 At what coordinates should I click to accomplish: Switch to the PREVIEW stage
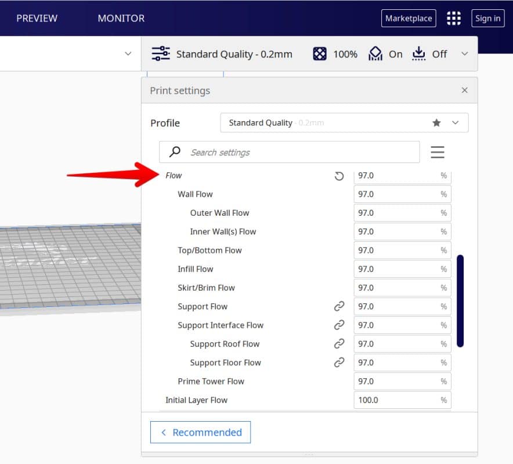click(37, 19)
